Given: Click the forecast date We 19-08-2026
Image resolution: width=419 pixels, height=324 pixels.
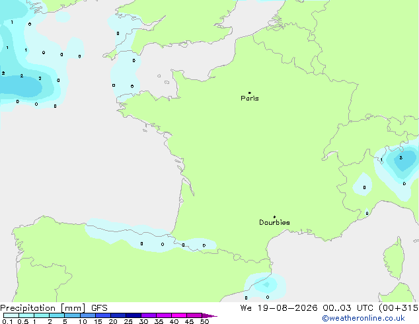Looking at the screenshot, I should click(279, 307).
